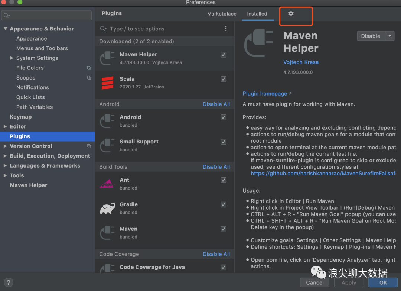Open the Quick Lists settings page
Screen dimensions: 401x291
(x=30, y=97)
